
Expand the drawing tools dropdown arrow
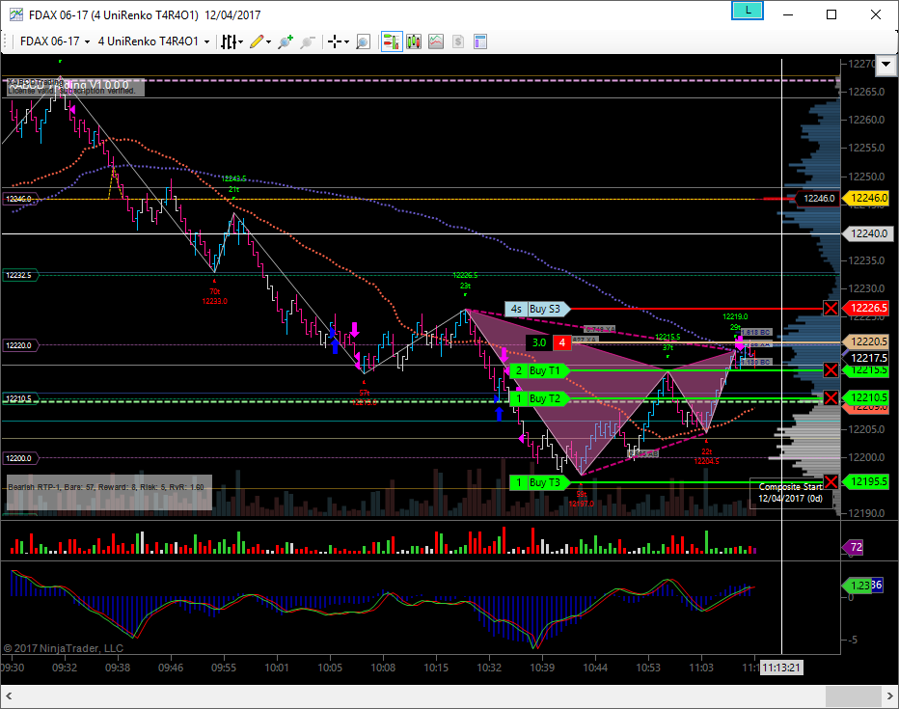tap(268, 41)
